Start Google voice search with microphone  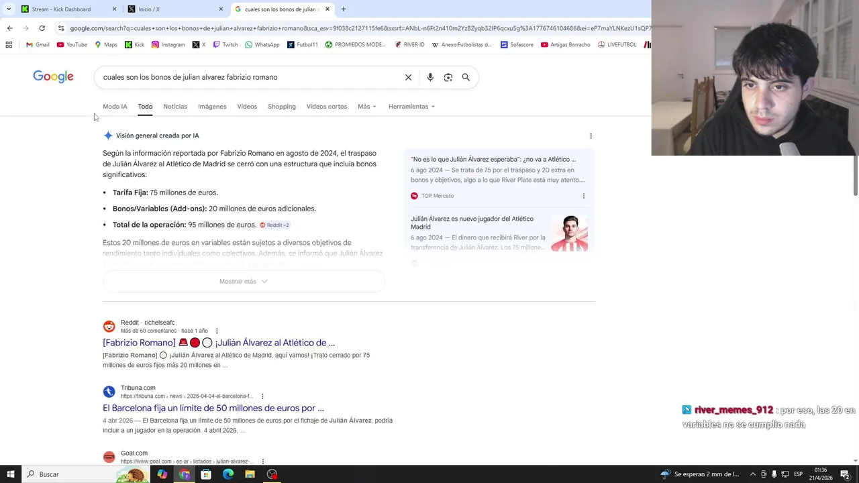(x=430, y=77)
